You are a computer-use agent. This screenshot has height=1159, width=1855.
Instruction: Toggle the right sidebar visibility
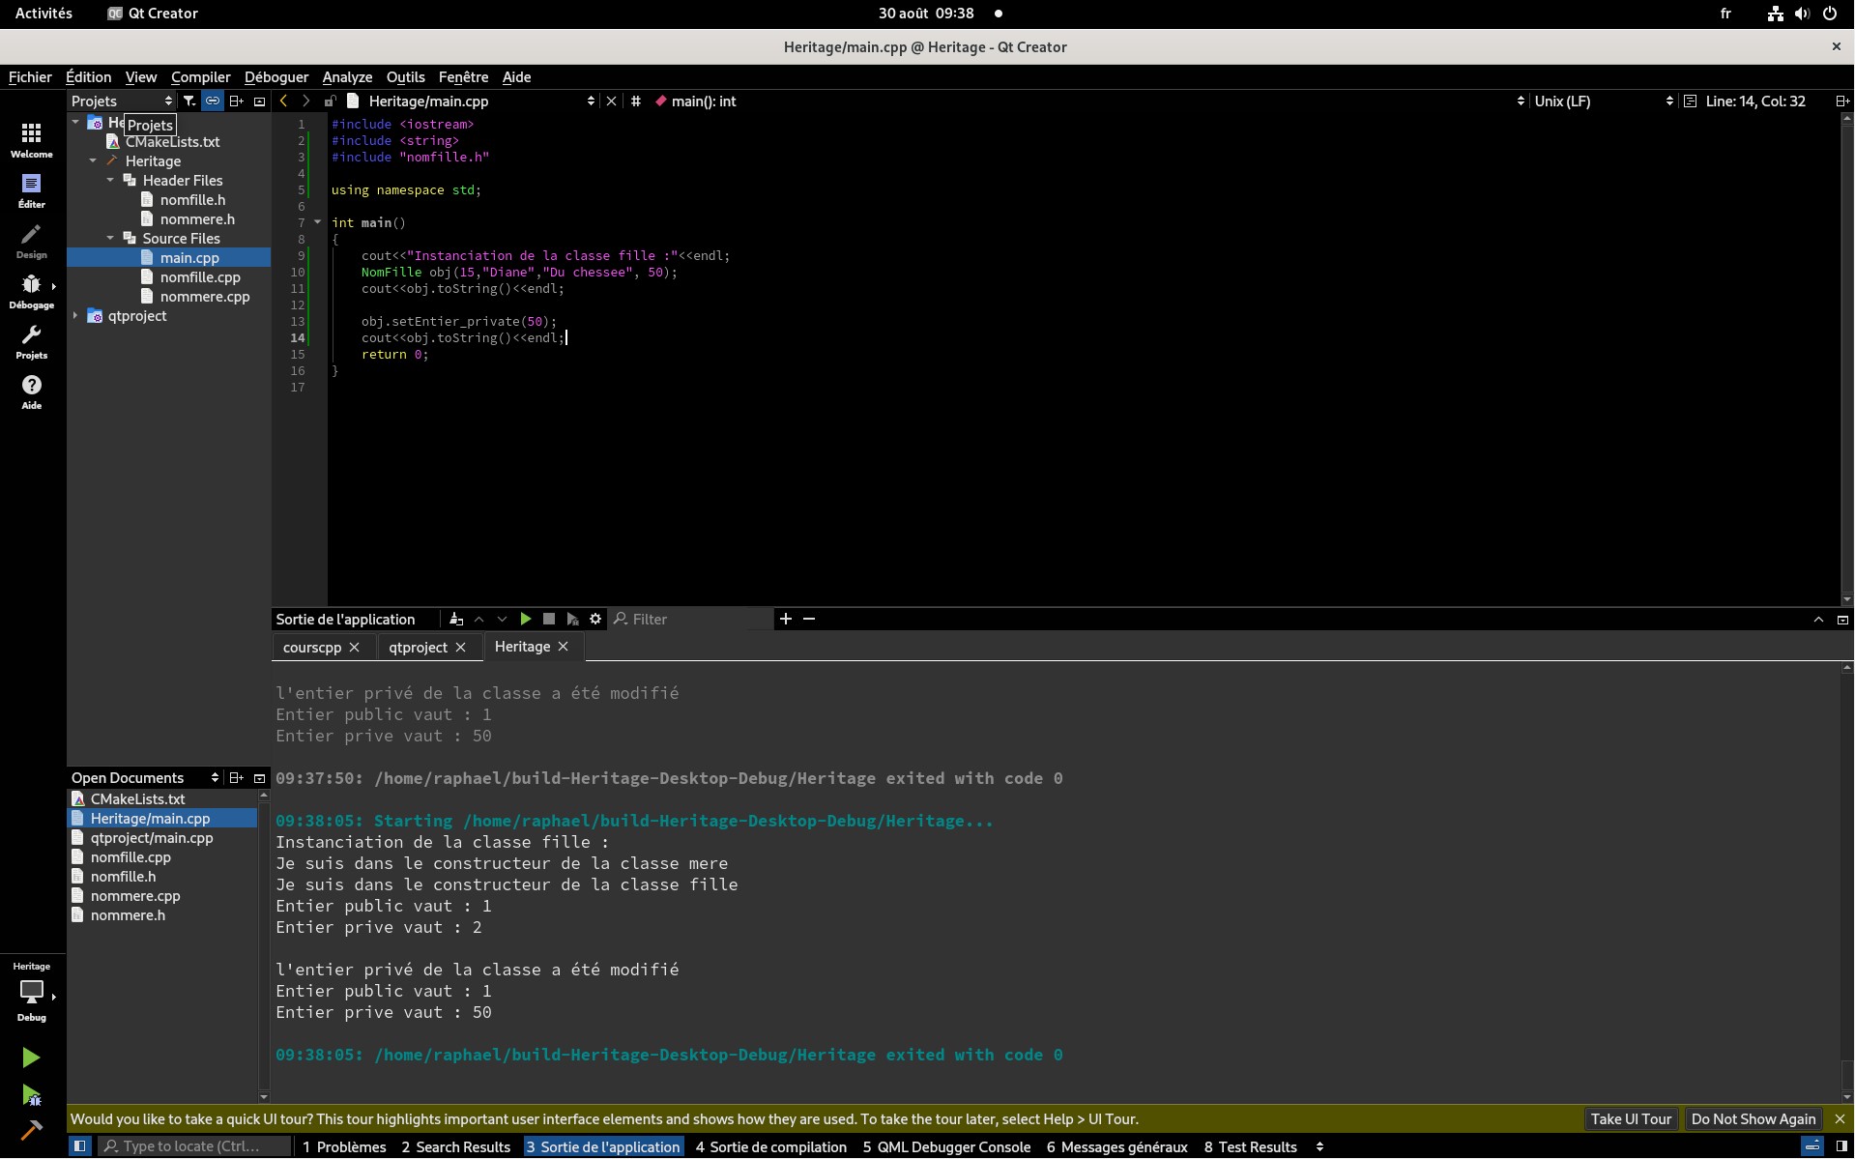[x=1841, y=1146]
